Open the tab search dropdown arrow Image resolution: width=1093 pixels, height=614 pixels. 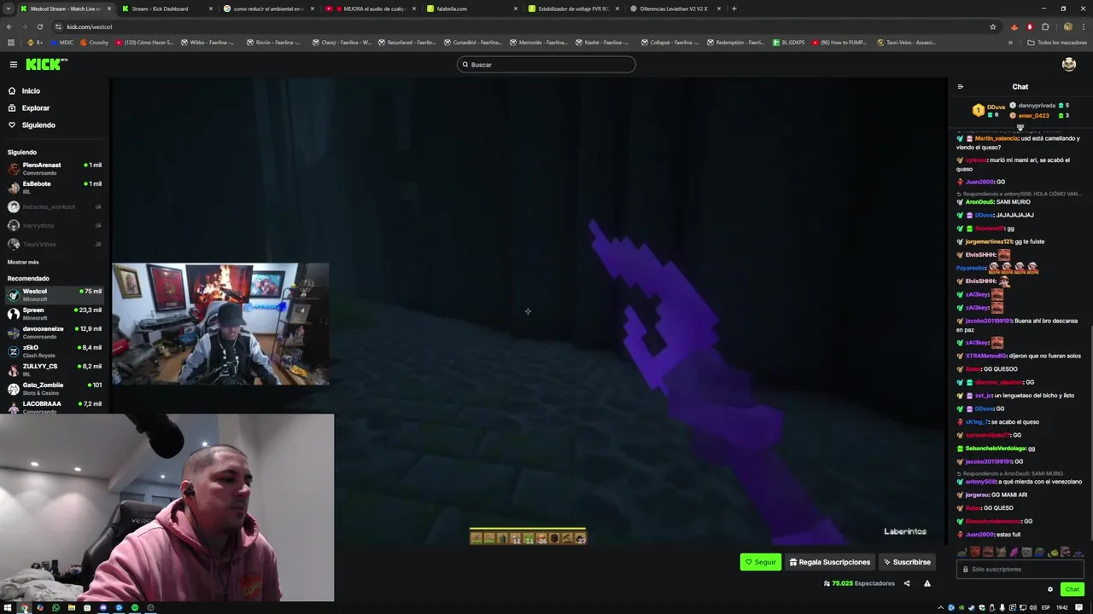9,9
